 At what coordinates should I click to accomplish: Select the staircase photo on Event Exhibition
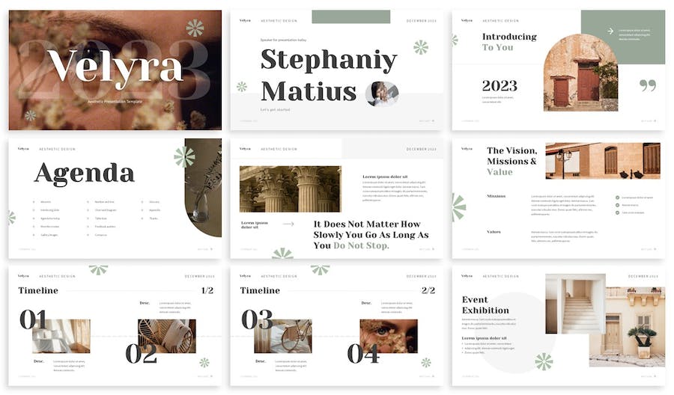pyautogui.click(x=575, y=304)
